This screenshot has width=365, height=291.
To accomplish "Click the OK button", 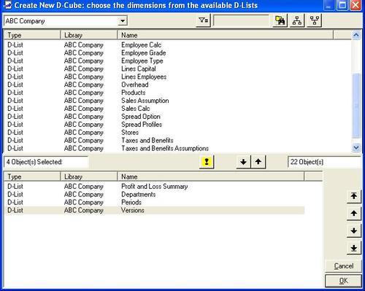I will 343,281.
